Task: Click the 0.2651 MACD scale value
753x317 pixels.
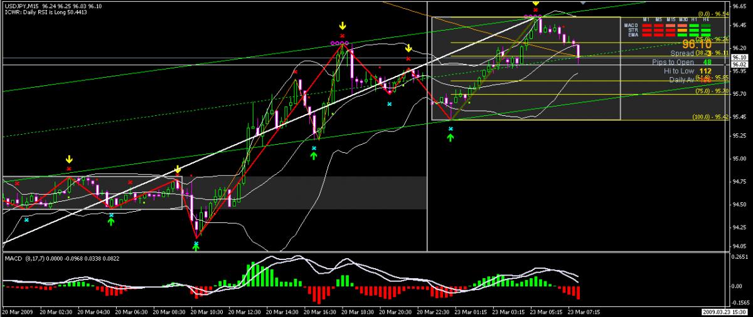Action: coord(741,257)
